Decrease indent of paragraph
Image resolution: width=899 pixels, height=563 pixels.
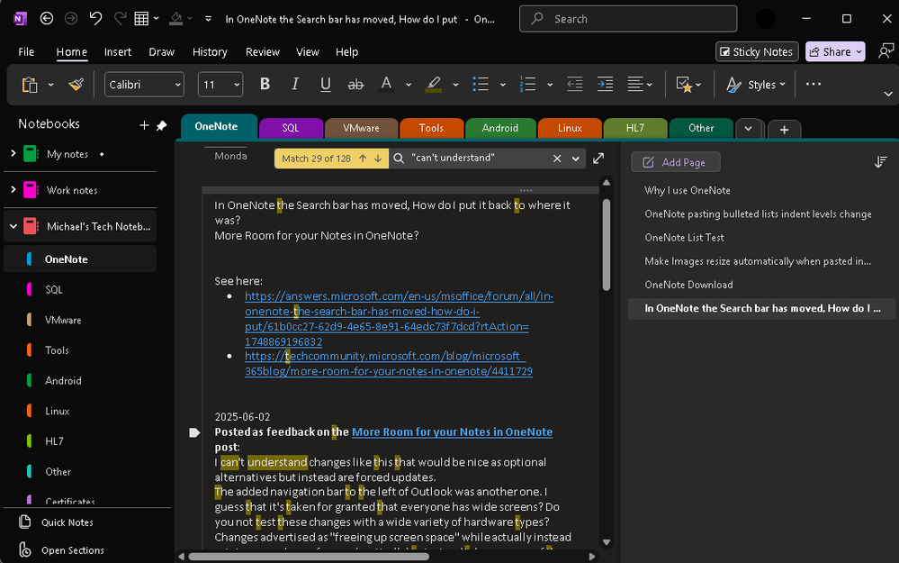[574, 85]
